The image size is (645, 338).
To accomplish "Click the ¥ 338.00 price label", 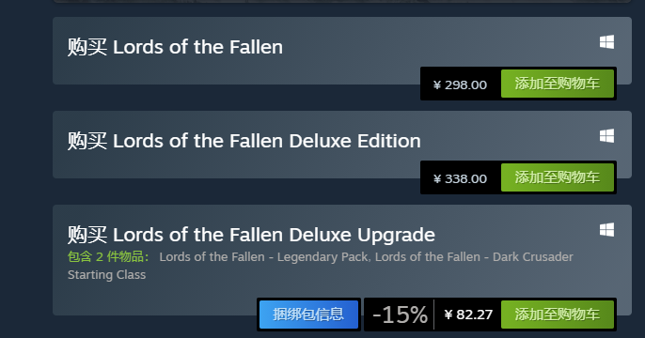I will tap(460, 179).
